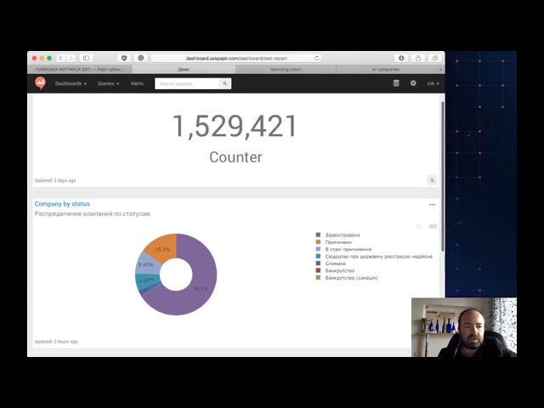Click the Redash logo icon
The height and width of the screenshot is (408, 544).
pos(40,83)
